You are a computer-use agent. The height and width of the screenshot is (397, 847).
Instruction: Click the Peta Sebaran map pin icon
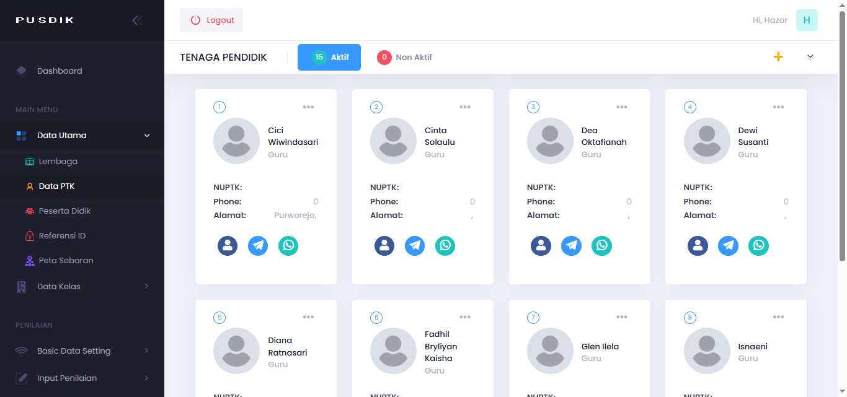pyautogui.click(x=30, y=261)
